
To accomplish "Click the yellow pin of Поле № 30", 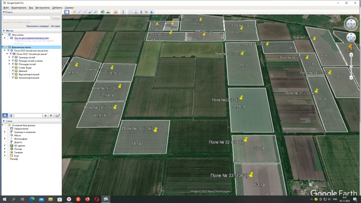I will point(156,129).
